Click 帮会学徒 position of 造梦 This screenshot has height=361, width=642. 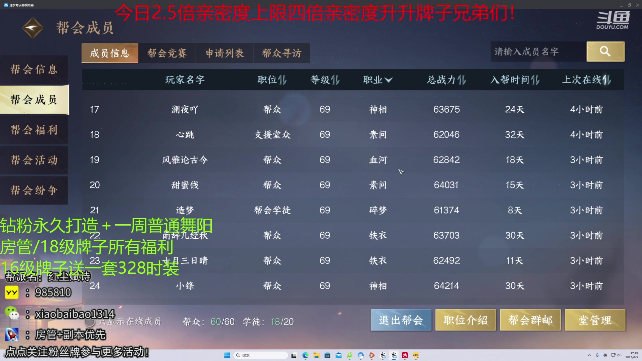click(273, 210)
